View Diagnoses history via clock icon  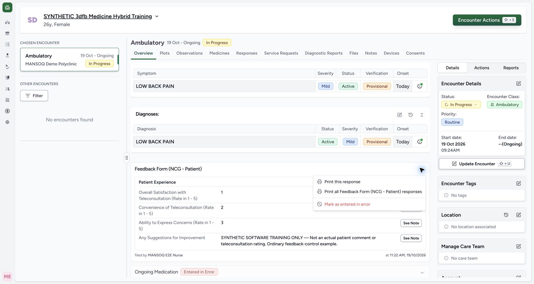pos(411,115)
